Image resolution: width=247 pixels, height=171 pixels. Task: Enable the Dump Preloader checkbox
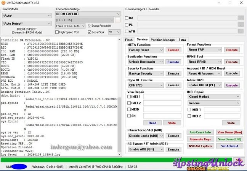tap(90, 26)
